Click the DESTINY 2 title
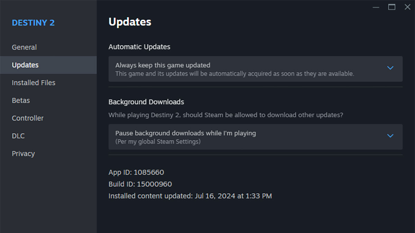The image size is (415, 233). (x=33, y=23)
